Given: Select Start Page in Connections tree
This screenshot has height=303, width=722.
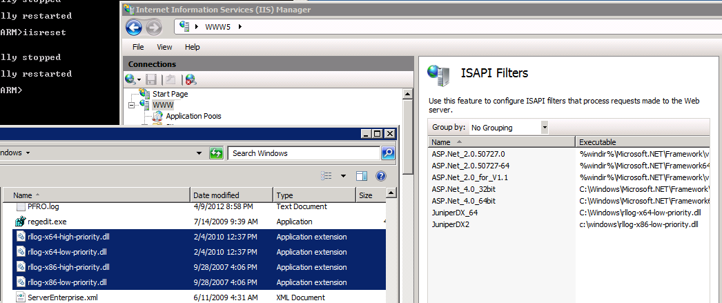Looking at the screenshot, I should tap(170, 94).
